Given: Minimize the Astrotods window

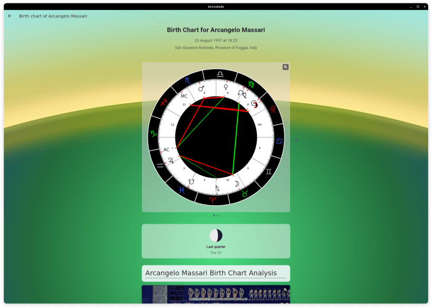Looking at the screenshot, I should (411, 7).
